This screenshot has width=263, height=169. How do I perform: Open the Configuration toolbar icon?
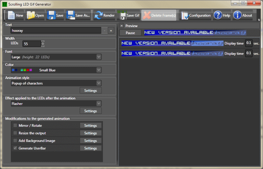(185, 15)
